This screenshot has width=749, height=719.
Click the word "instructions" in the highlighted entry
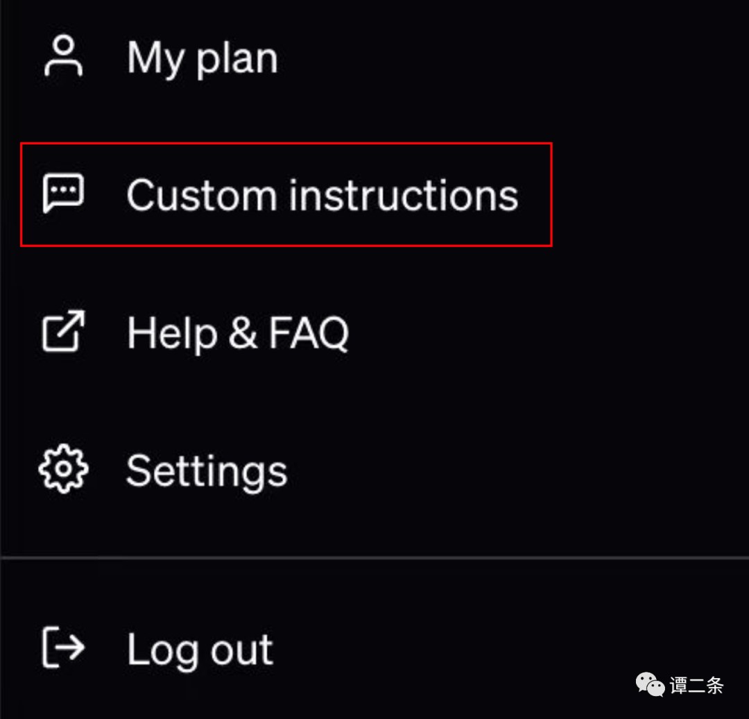coord(403,195)
